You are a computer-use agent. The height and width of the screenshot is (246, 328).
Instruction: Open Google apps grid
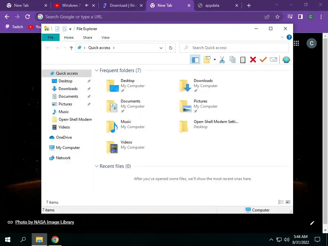pos(296,43)
